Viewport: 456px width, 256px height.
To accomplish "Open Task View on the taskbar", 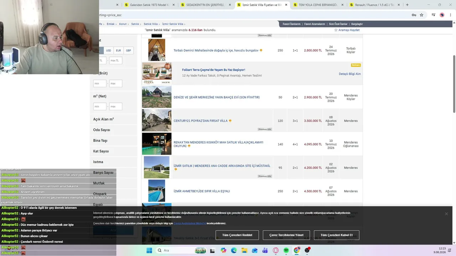I will point(212,250).
